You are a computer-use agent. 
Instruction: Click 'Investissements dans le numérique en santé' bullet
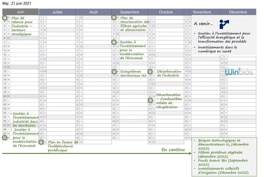pyautogui.click(x=217, y=49)
